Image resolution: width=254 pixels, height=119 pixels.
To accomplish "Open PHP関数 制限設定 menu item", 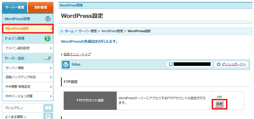I will click(28, 87).
